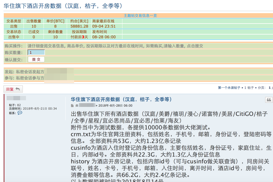Click the contact speech bubble icon
This screenshot has width=273, height=182.
click(20, 113)
